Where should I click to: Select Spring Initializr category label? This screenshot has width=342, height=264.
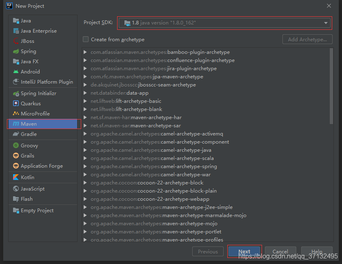(38, 93)
